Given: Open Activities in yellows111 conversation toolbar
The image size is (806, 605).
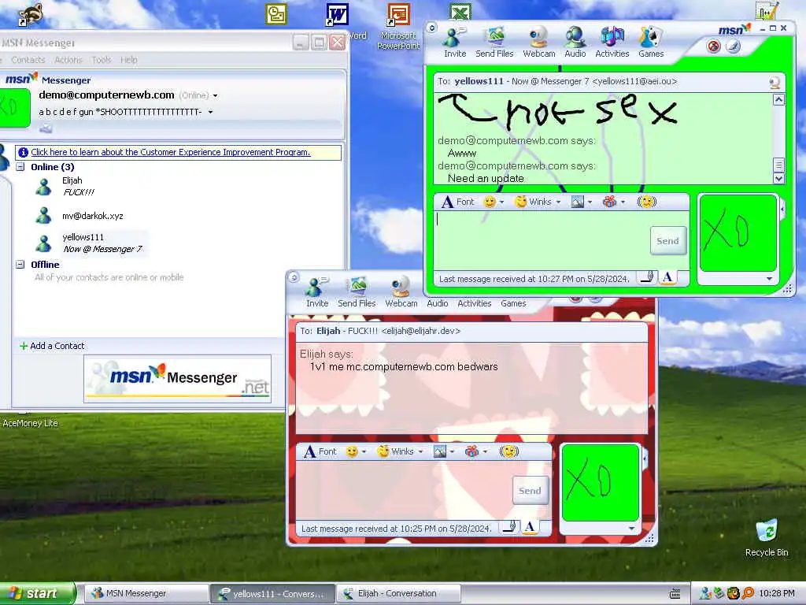Looking at the screenshot, I should [612, 43].
